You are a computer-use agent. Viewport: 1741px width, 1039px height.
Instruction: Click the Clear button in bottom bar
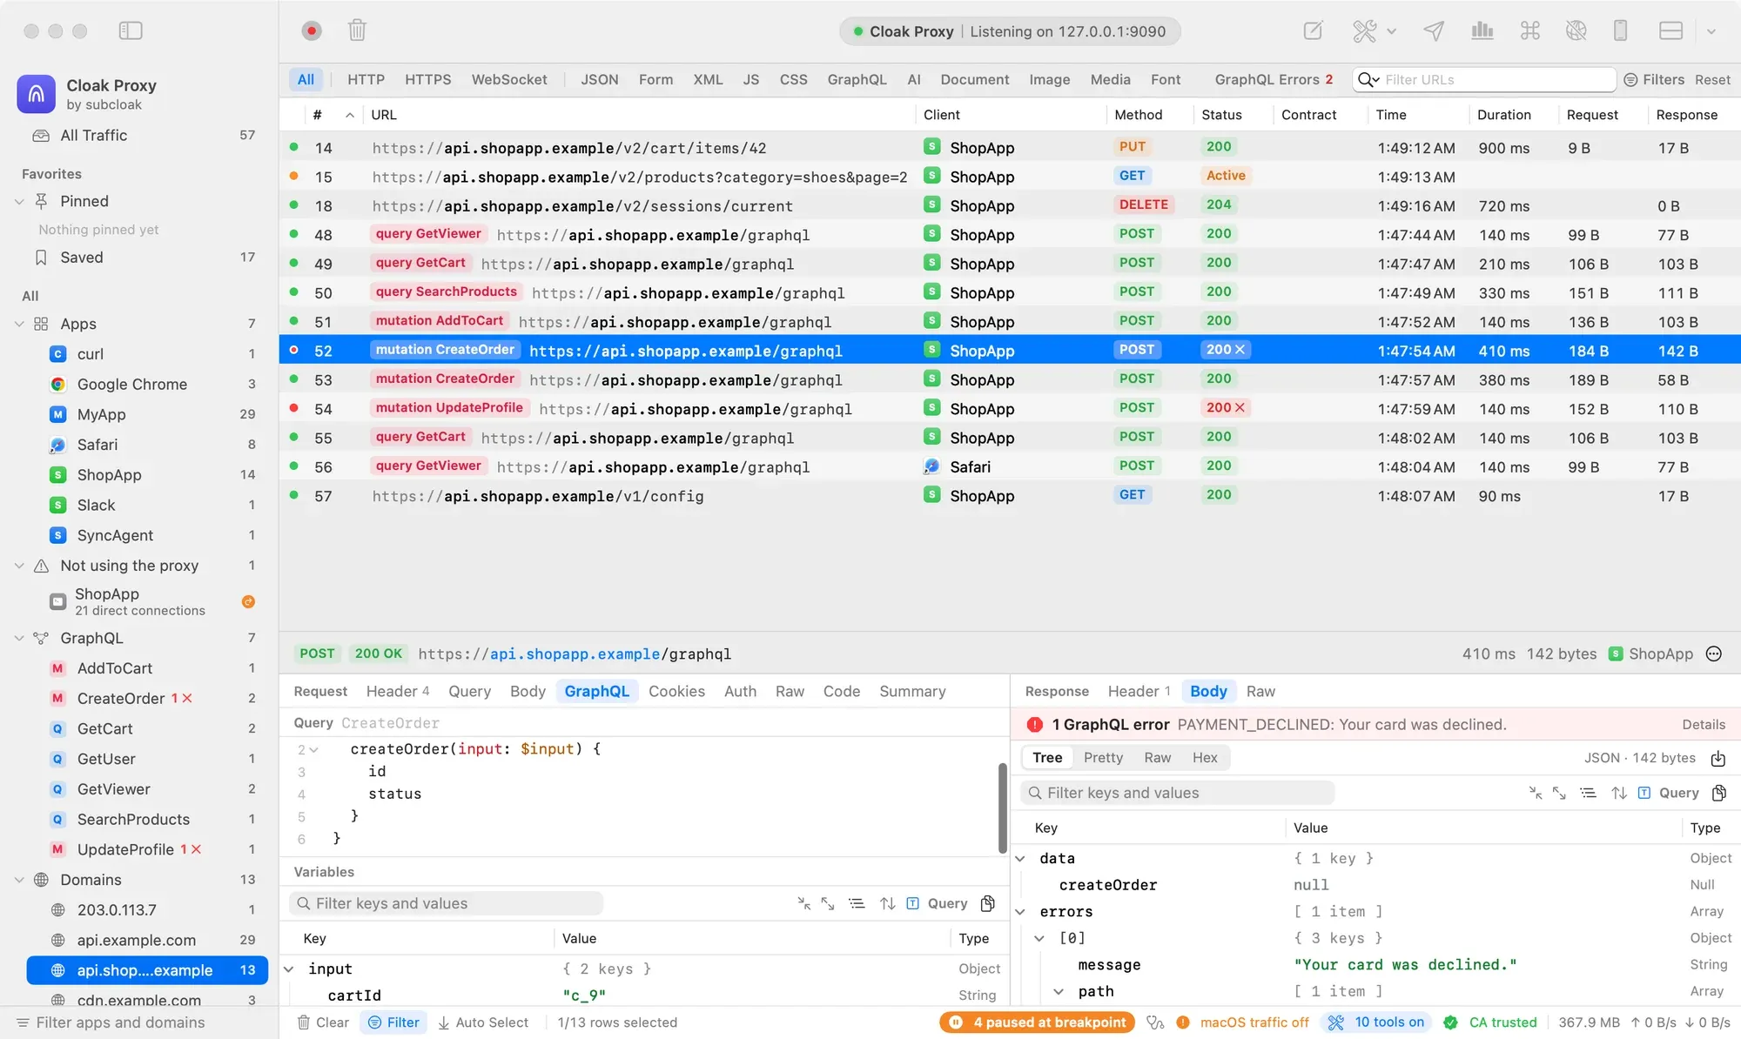click(x=323, y=1022)
